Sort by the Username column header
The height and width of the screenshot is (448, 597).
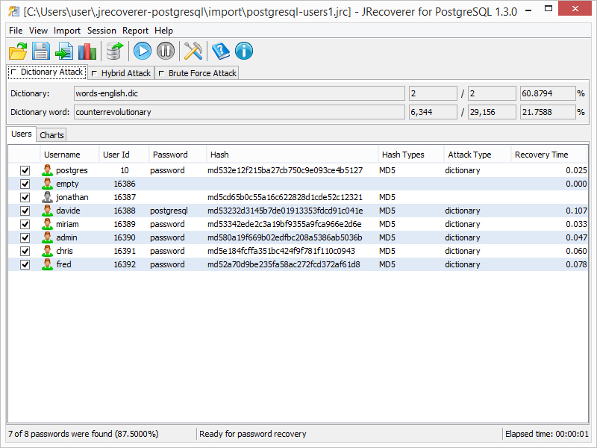(62, 155)
